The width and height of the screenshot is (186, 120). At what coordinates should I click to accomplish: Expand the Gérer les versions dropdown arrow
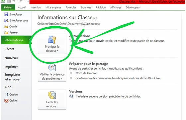coord(58,106)
